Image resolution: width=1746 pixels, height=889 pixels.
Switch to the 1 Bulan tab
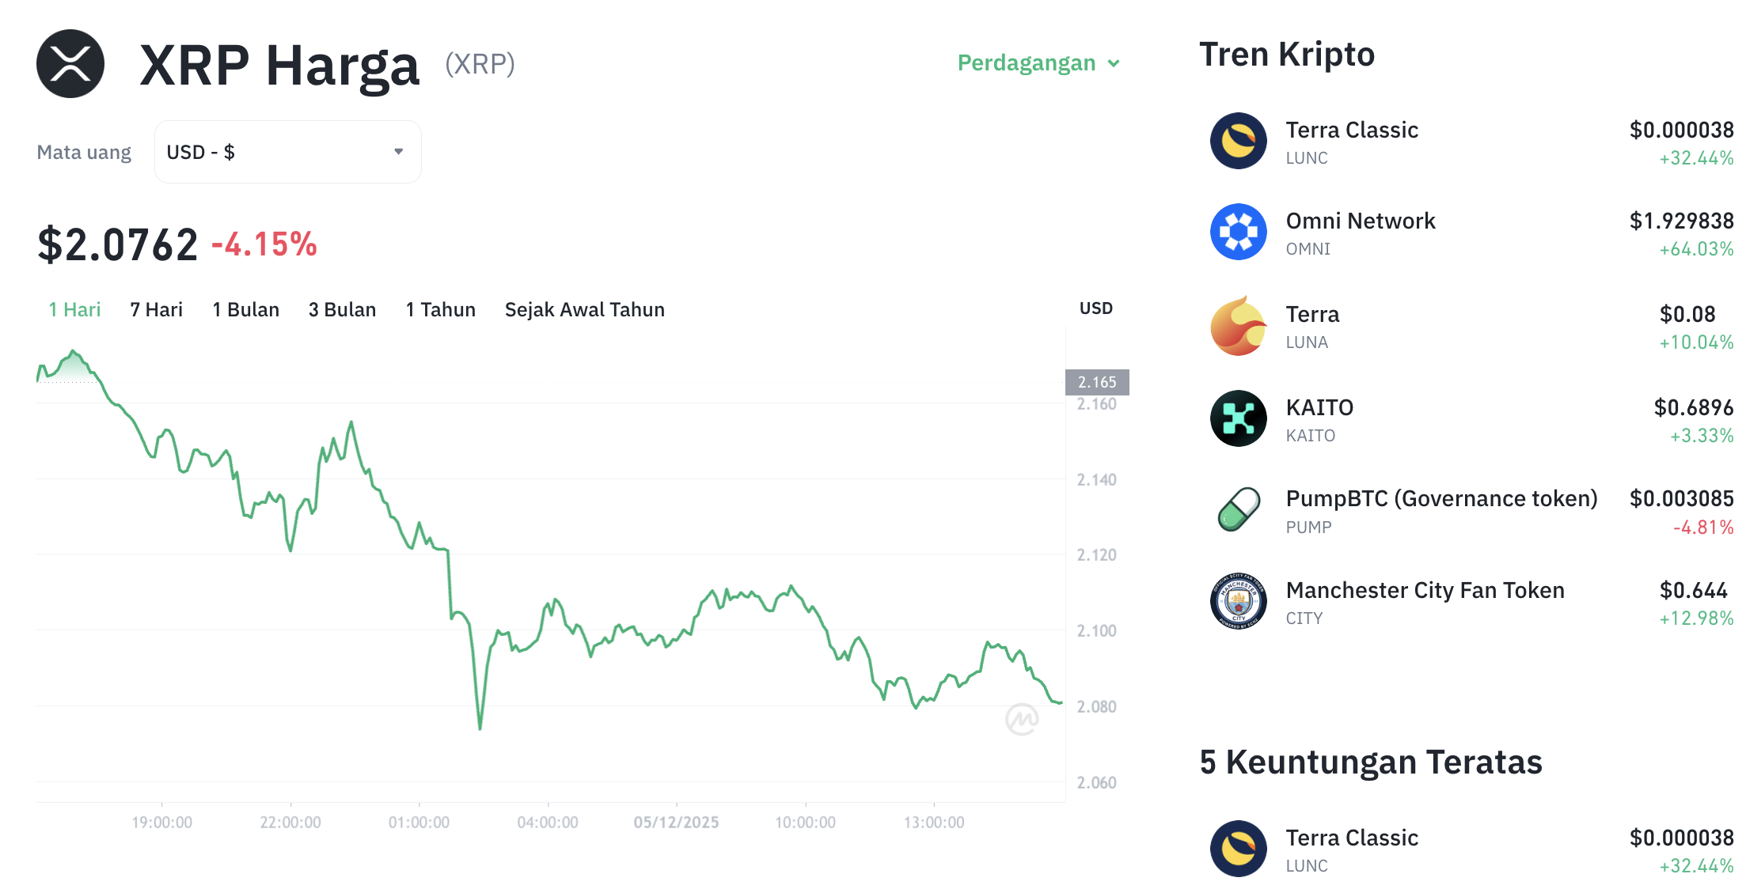pyautogui.click(x=245, y=309)
